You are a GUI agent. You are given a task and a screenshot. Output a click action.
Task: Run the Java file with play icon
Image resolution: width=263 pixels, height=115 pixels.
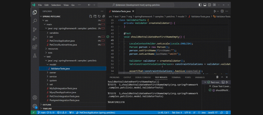coord(215,11)
